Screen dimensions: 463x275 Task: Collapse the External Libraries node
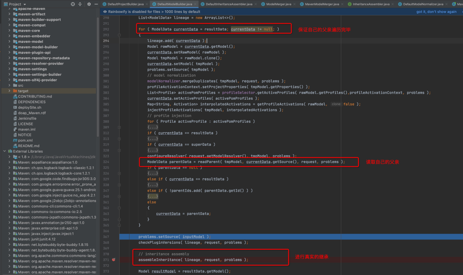point(5,151)
